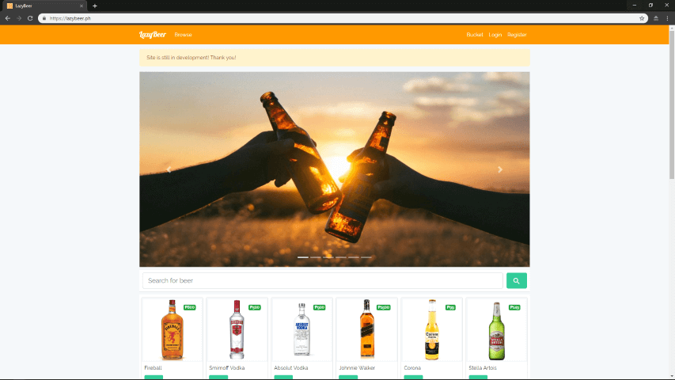This screenshot has width=675, height=380.
Task: Click the Login link
Action: coord(495,35)
